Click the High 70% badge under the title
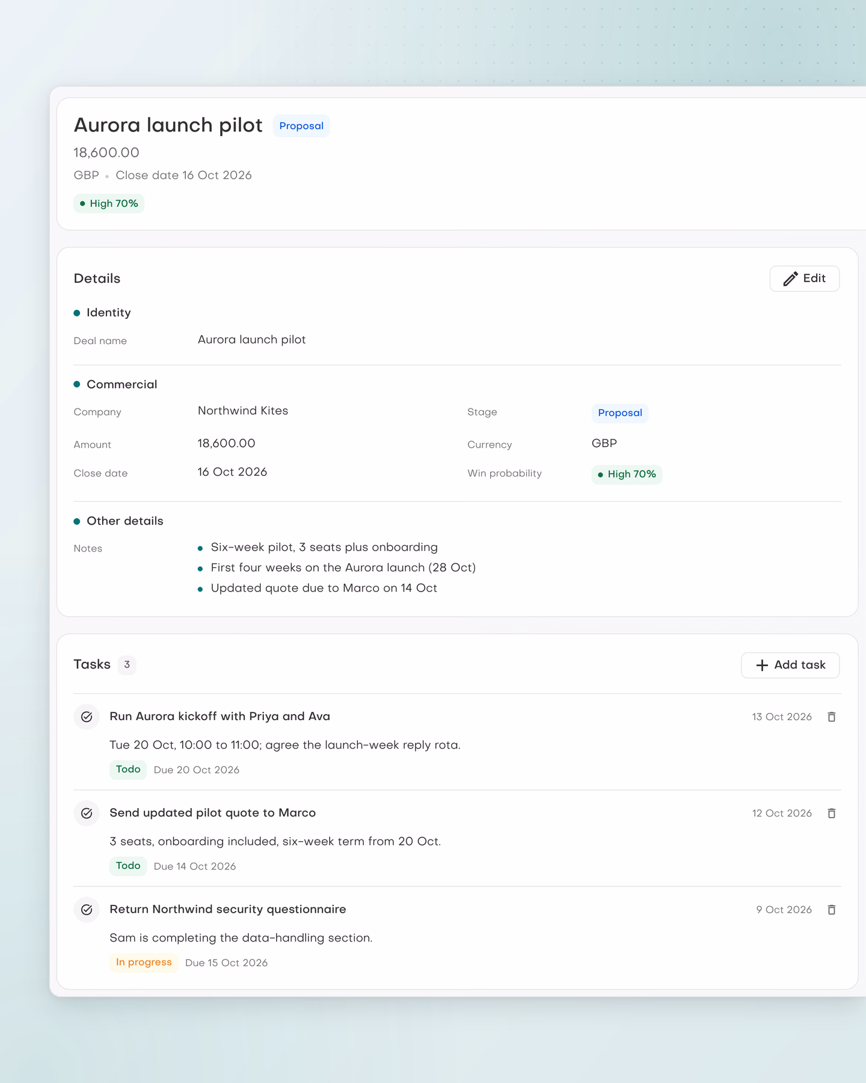The height and width of the screenshot is (1083, 866). coord(109,203)
